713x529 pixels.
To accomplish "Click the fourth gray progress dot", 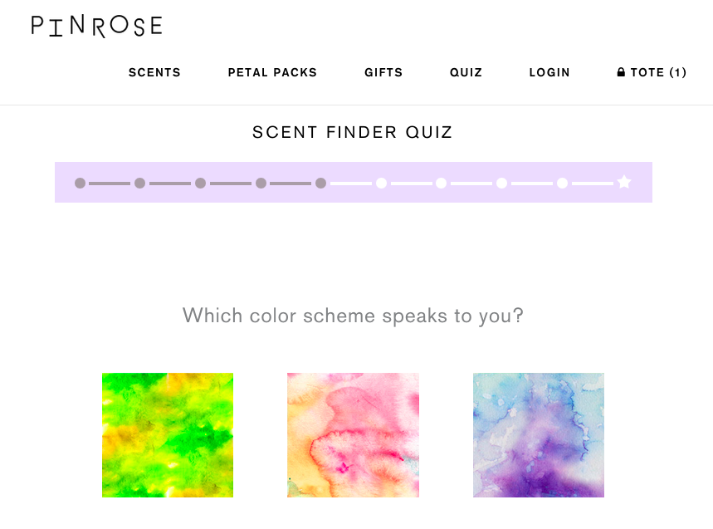I will (x=261, y=183).
